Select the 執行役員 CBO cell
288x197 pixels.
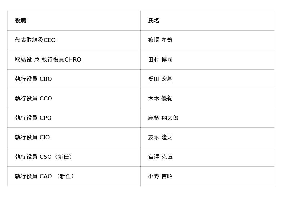click(33, 79)
